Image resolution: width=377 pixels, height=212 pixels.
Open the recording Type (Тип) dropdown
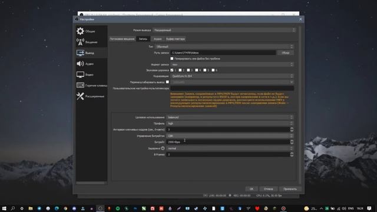(224, 47)
